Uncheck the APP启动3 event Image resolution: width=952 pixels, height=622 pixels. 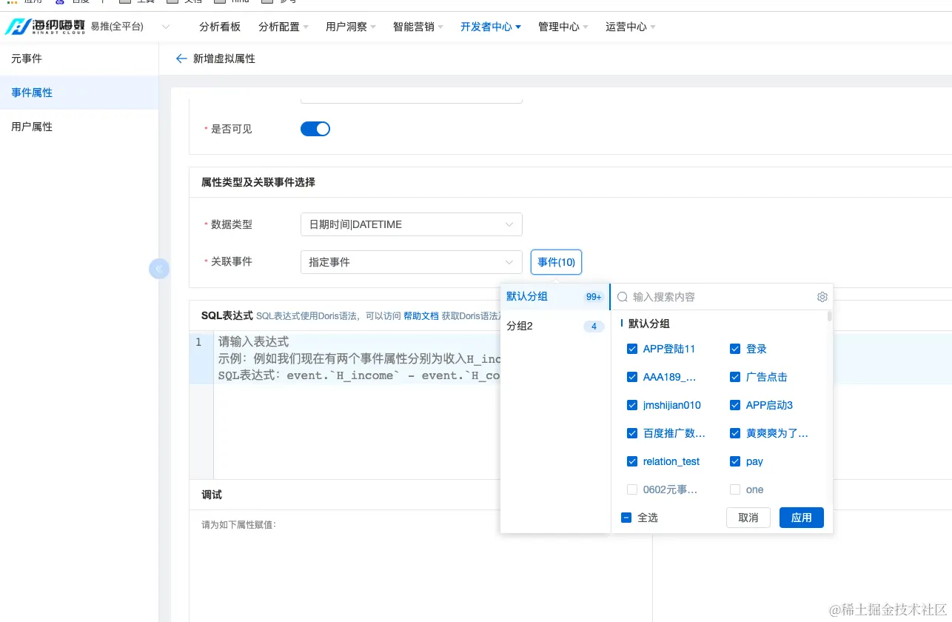pyautogui.click(x=735, y=405)
